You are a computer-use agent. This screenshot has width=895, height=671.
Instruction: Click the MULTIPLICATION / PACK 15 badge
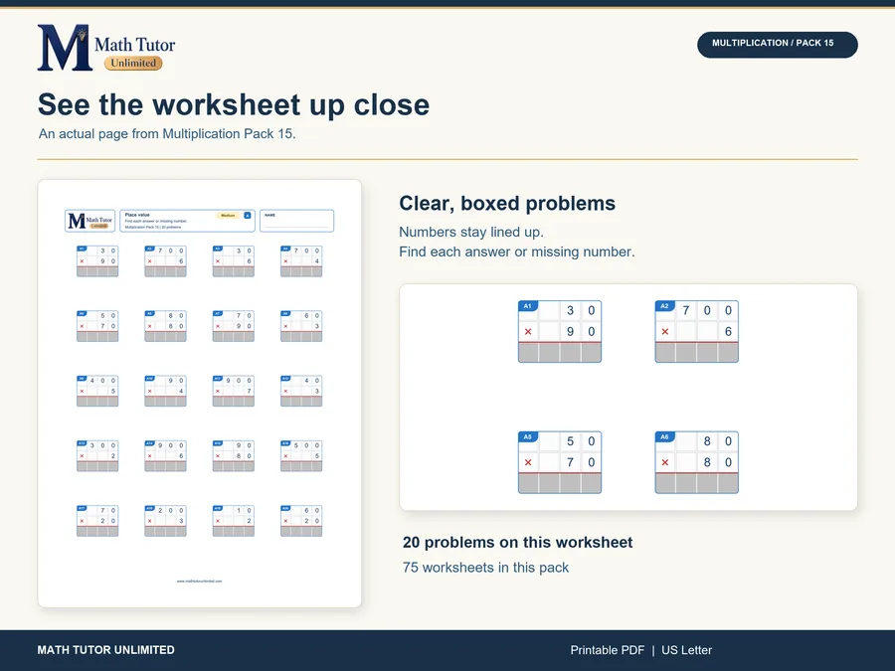click(777, 45)
